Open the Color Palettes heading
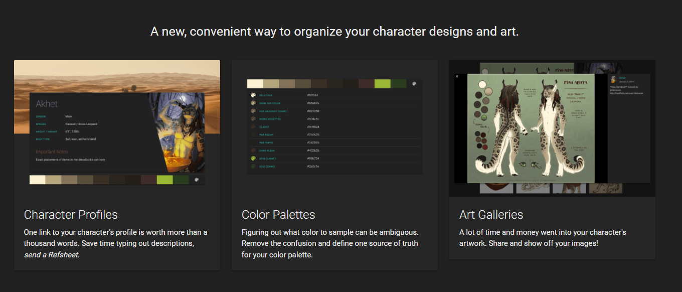The image size is (682, 292). 278,215
